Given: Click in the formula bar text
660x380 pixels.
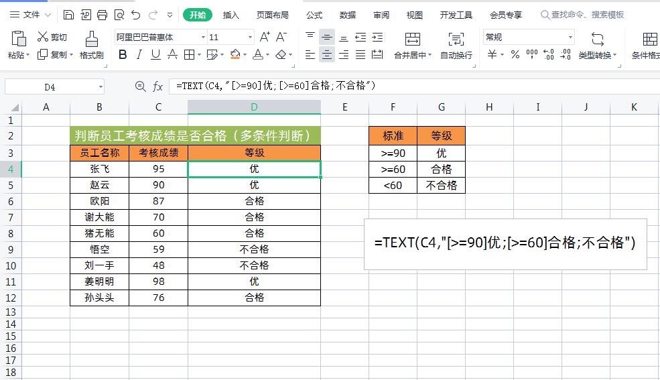Looking at the screenshot, I should [275, 86].
